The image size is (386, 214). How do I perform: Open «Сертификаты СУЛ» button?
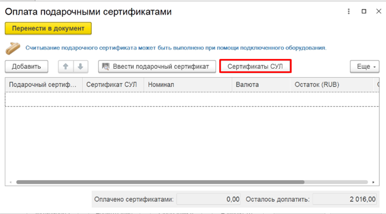[255, 66]
